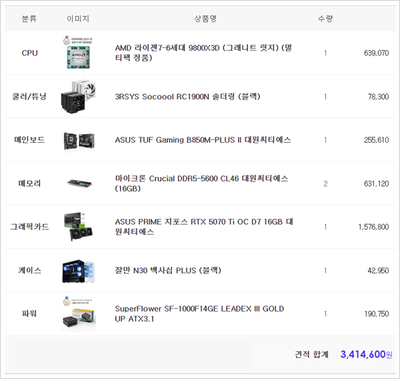This screenshot has height=379, width=400.
Task: Open the 3RSYS Socoool RC1900N 쏠더링 link
Action: 187,97
